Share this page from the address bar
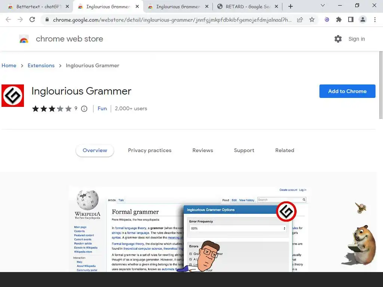The height and width of the screenshot is (287, 383). (x=300, y=19)
